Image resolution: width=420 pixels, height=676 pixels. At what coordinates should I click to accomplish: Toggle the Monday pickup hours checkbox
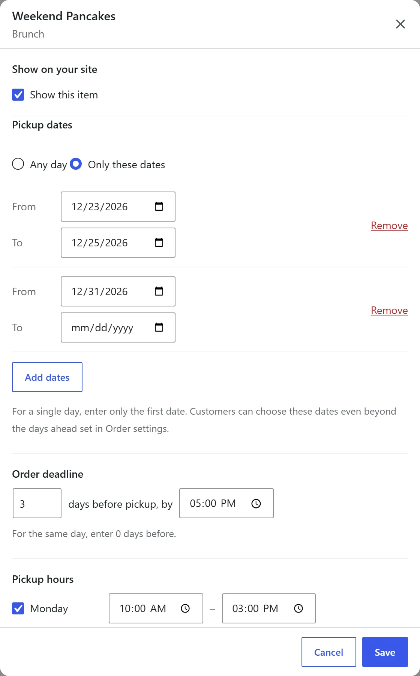pyautogui.click(x=18, y=608)
